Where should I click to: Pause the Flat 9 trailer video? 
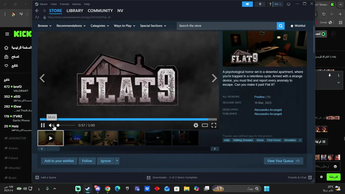[43, 125]
